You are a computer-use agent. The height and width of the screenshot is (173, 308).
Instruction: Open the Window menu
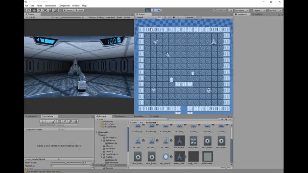tap(76, 6)
